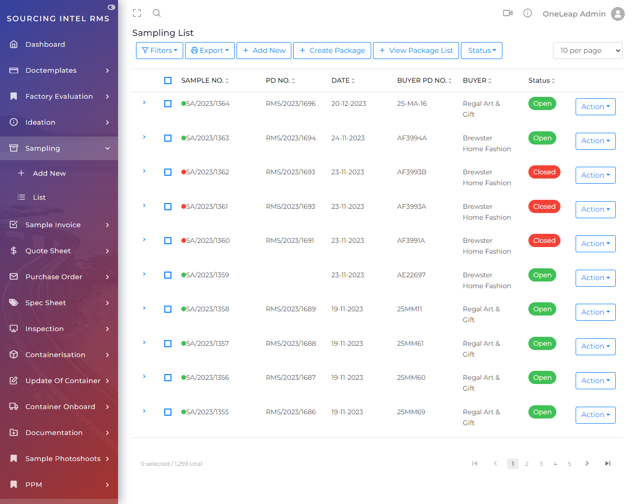Screen dimensions: 637x504
Task: Open the Filters dropdown
Action: (160, 51)
